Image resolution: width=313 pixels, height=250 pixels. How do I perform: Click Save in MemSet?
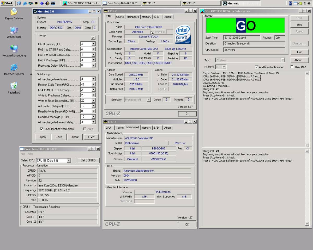pyautogui.click(x=59, y=137)
